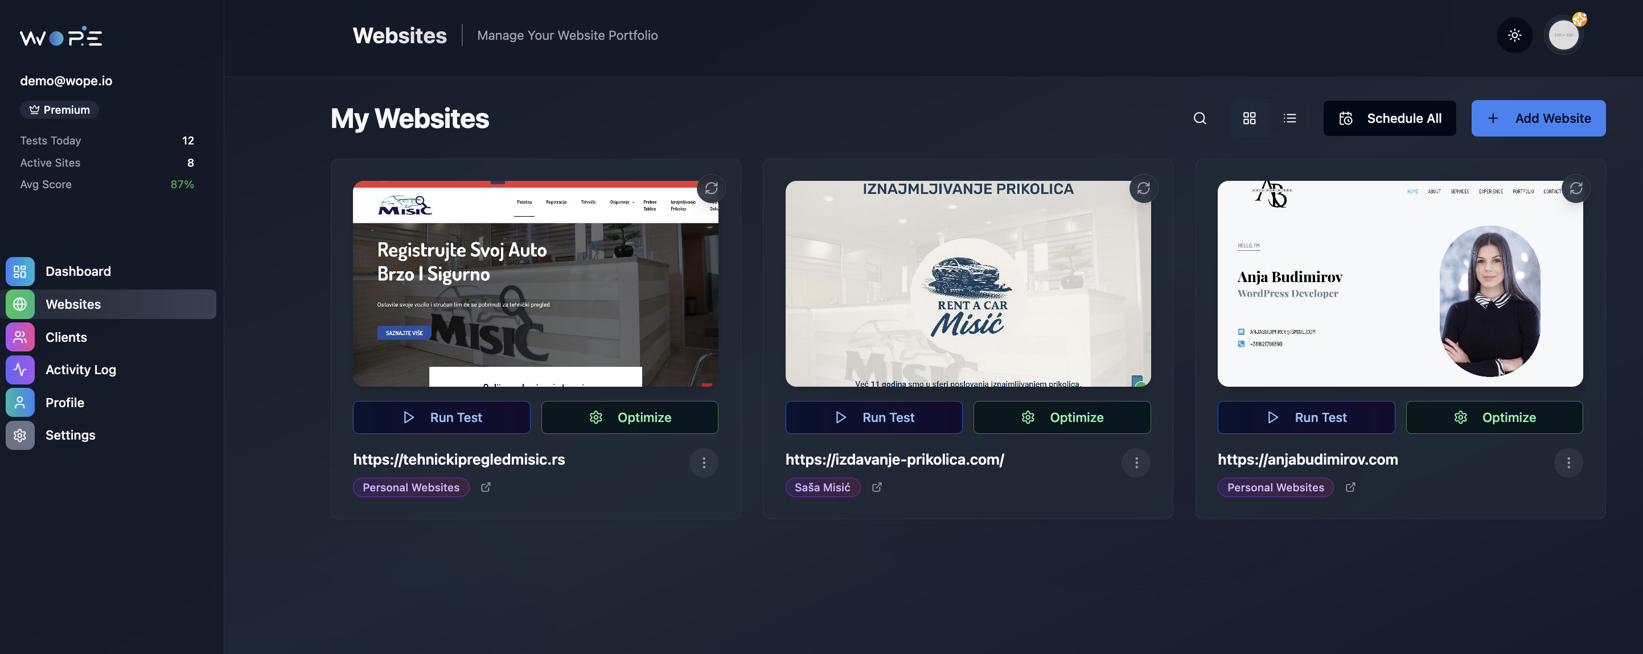Run Test for izdavanje-prikolica.com
The image size is (1643, 654).
coord(873,417)
